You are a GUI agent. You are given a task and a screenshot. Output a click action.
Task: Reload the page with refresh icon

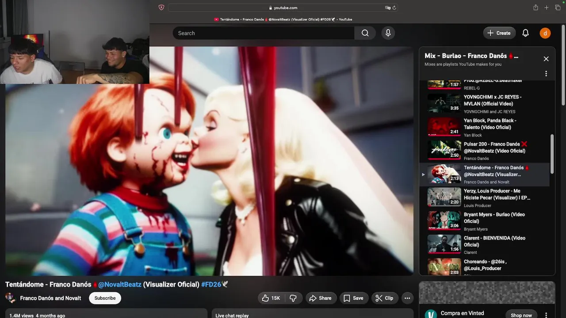pos(394,8)
